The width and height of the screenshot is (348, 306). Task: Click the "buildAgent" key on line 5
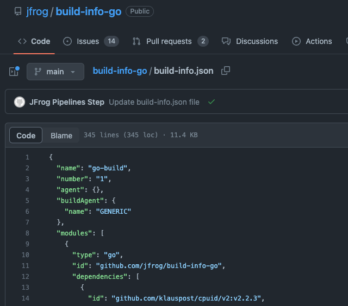(80, 201)
